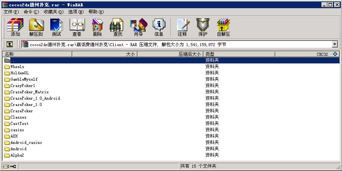Screen dimensions: 342x171
Task: Click the Alpha2 folder icon
Action: point(7,155)
